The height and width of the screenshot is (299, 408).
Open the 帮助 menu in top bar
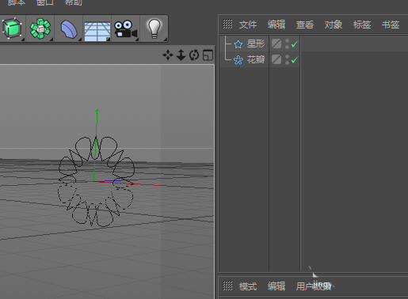pyautogui.click(x=74, y=2)
